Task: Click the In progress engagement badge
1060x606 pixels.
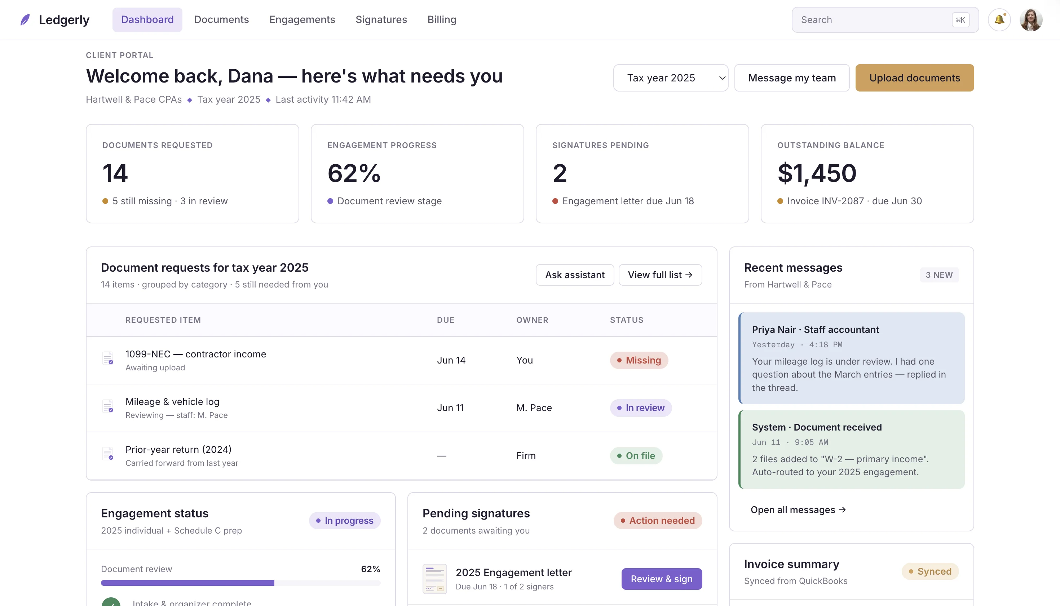Action: [x=344, y=520]
